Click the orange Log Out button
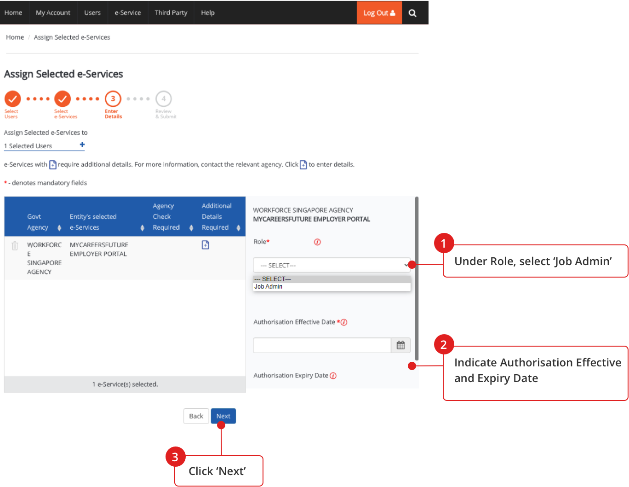Image resolution: width=629 pixels, height=487 pixels. (379, 13)
